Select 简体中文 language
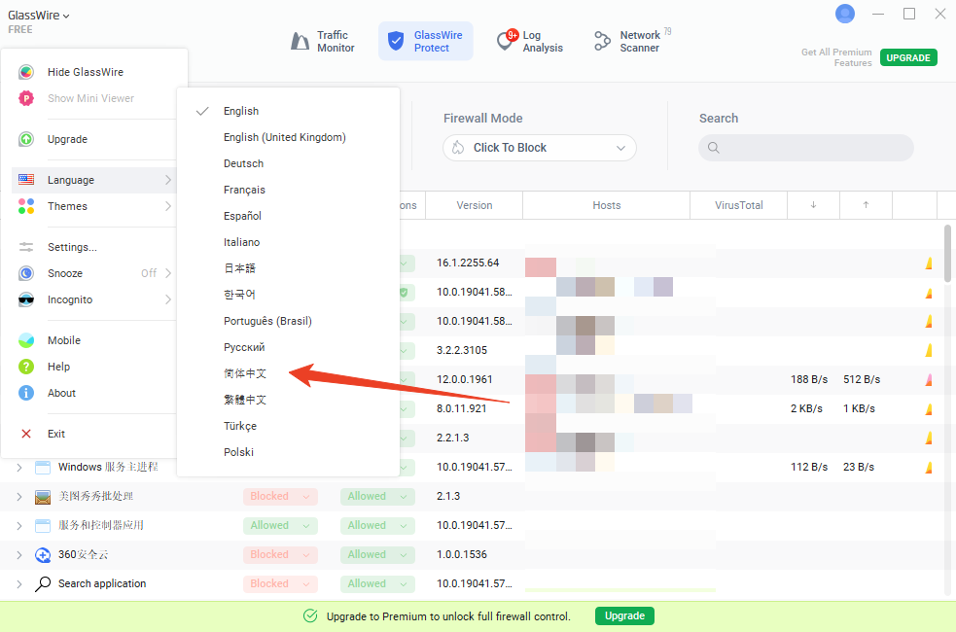This screenshot has height=632, width=956. (245, 373)
